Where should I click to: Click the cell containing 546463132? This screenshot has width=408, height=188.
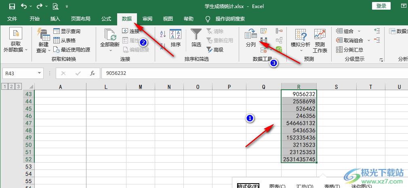point(299,123)
